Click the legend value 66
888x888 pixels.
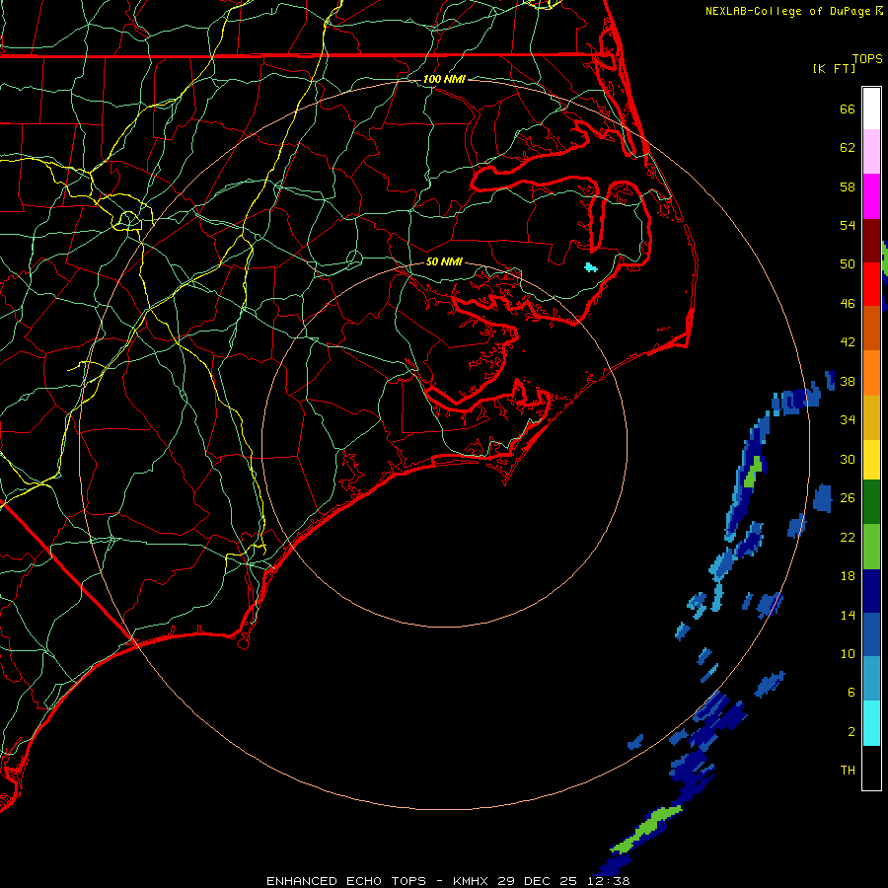coord(848,109)
